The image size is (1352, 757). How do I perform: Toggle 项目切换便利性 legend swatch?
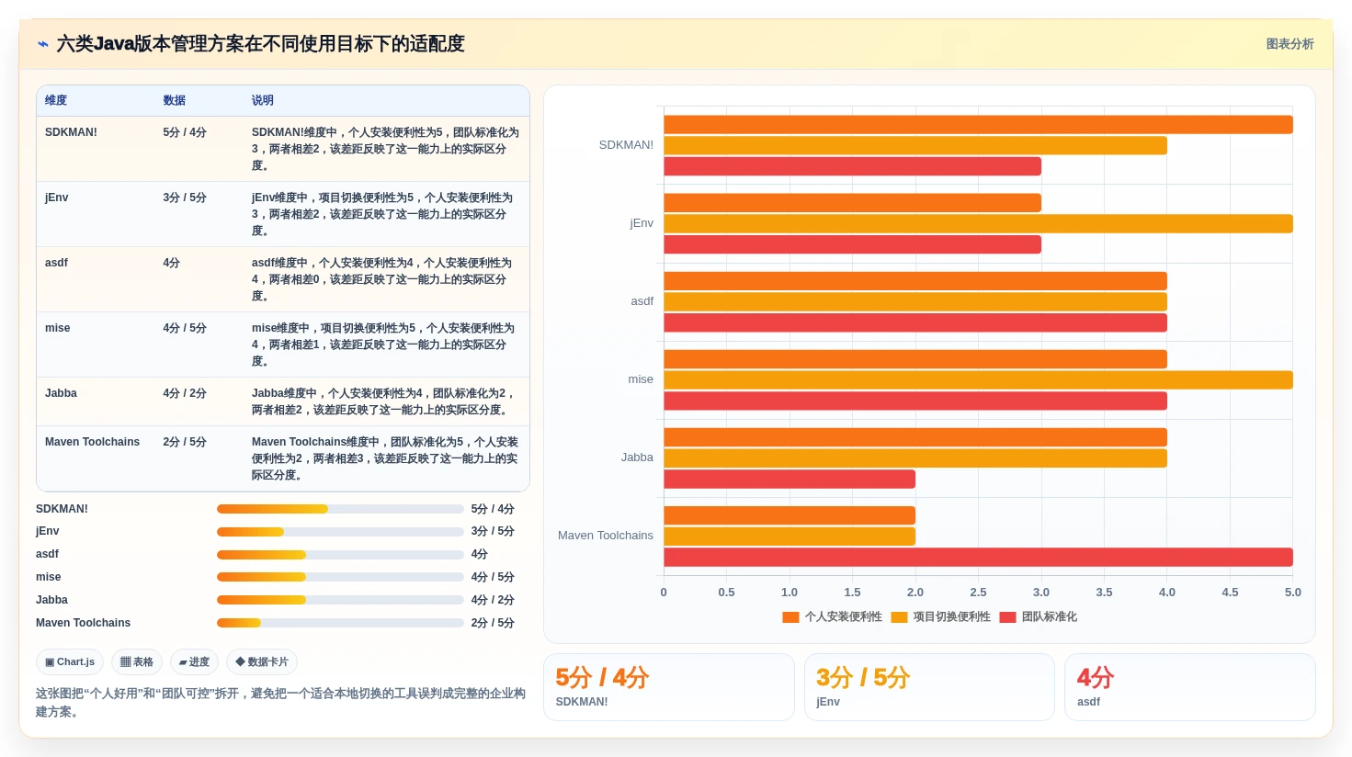[899, 617]
